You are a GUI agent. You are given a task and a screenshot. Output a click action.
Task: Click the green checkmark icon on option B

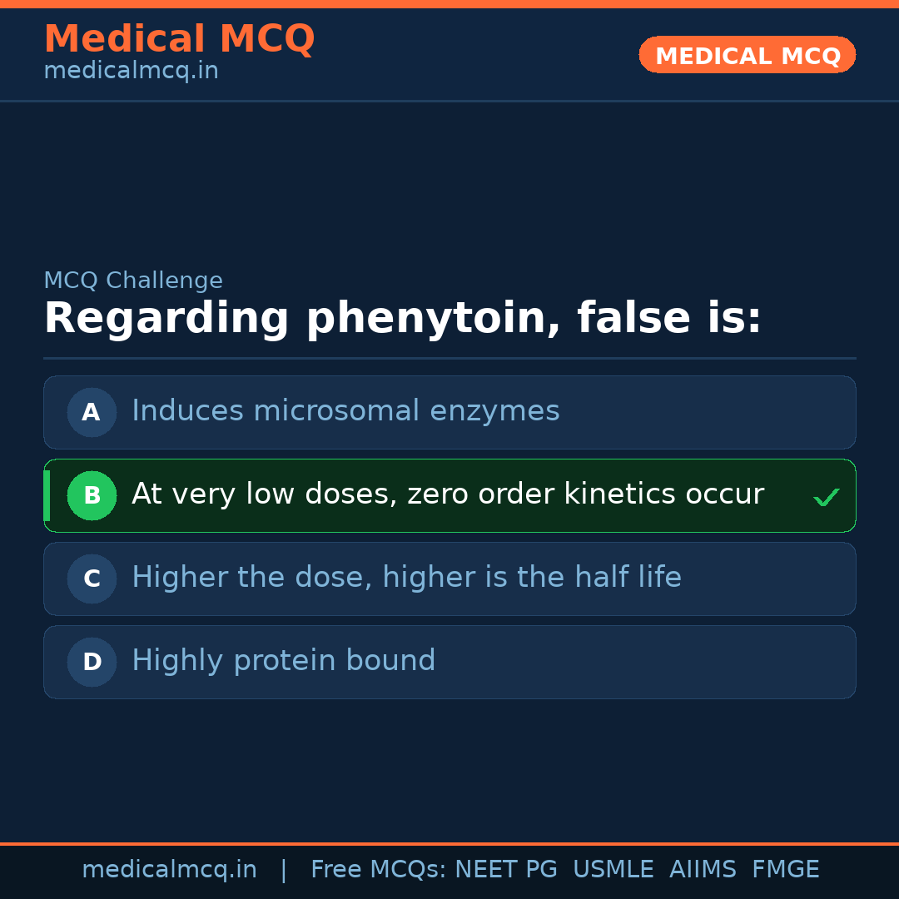point(826,498)
